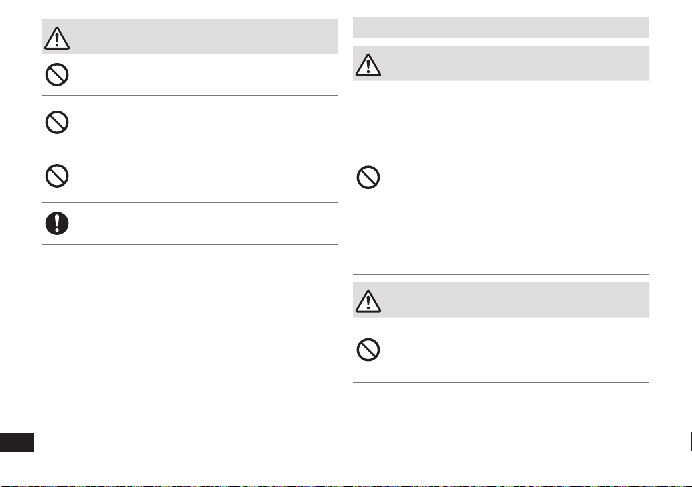Click the third prohibition icon in left column

pos(57,176)
